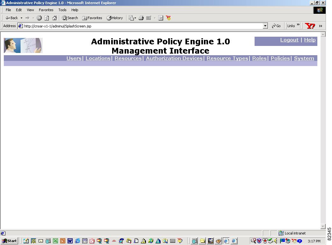The height and width of the screenshot is (245, 332).
Task: Click the Go button
Action: click(276, 26)
